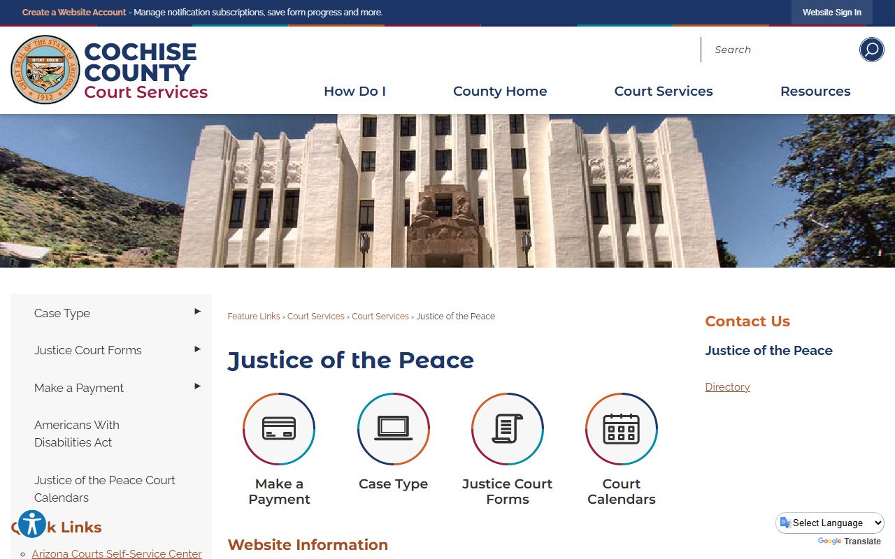Select Make a Payment in the sidebar
Image resolution: width=895 pixels, height=559 pixels.
pyautogui.click(x=79, y=388)
